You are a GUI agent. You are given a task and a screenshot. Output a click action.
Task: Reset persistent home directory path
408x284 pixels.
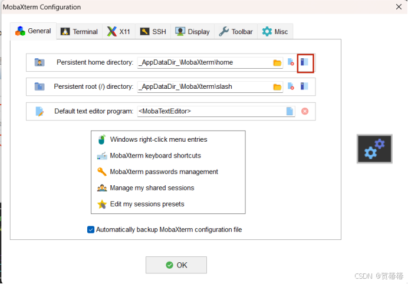coord(291,62)
